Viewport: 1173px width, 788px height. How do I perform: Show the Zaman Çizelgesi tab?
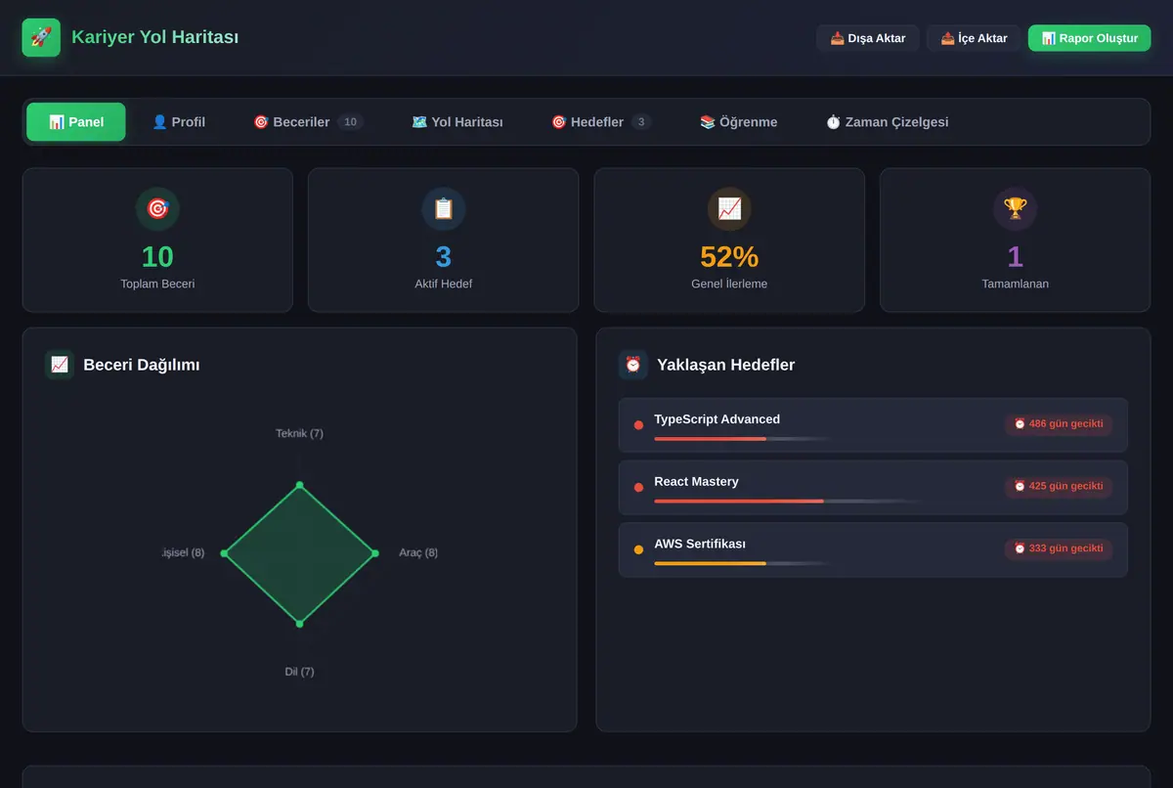(x=887, y=122)
